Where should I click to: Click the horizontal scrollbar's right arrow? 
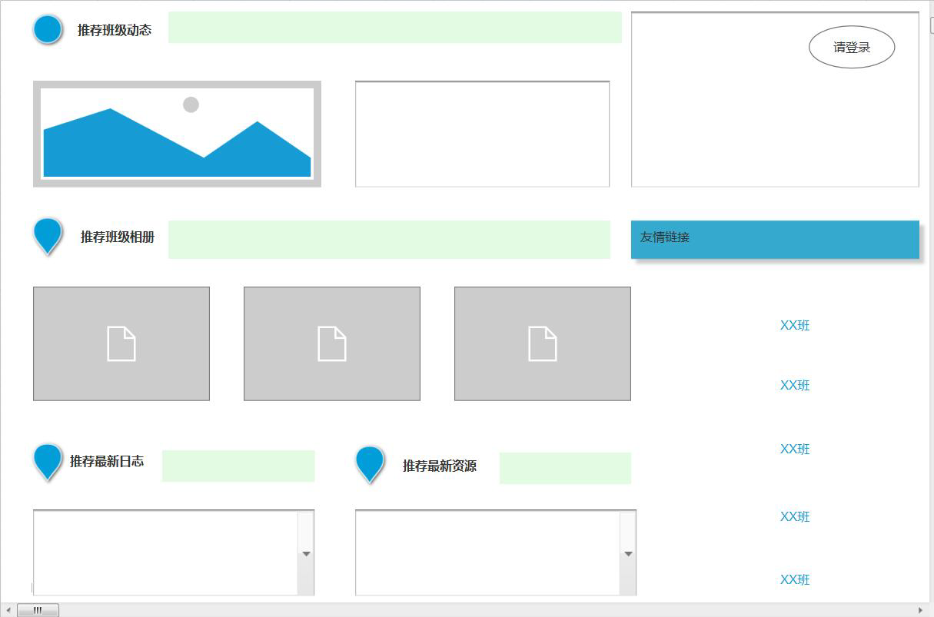[x=920, y=610]
